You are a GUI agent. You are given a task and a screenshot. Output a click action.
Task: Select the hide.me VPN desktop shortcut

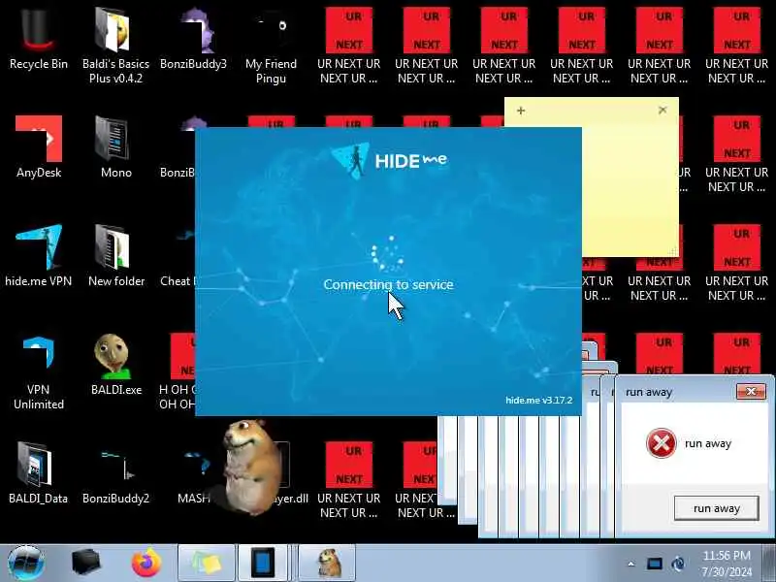click(x=38, y=255)
